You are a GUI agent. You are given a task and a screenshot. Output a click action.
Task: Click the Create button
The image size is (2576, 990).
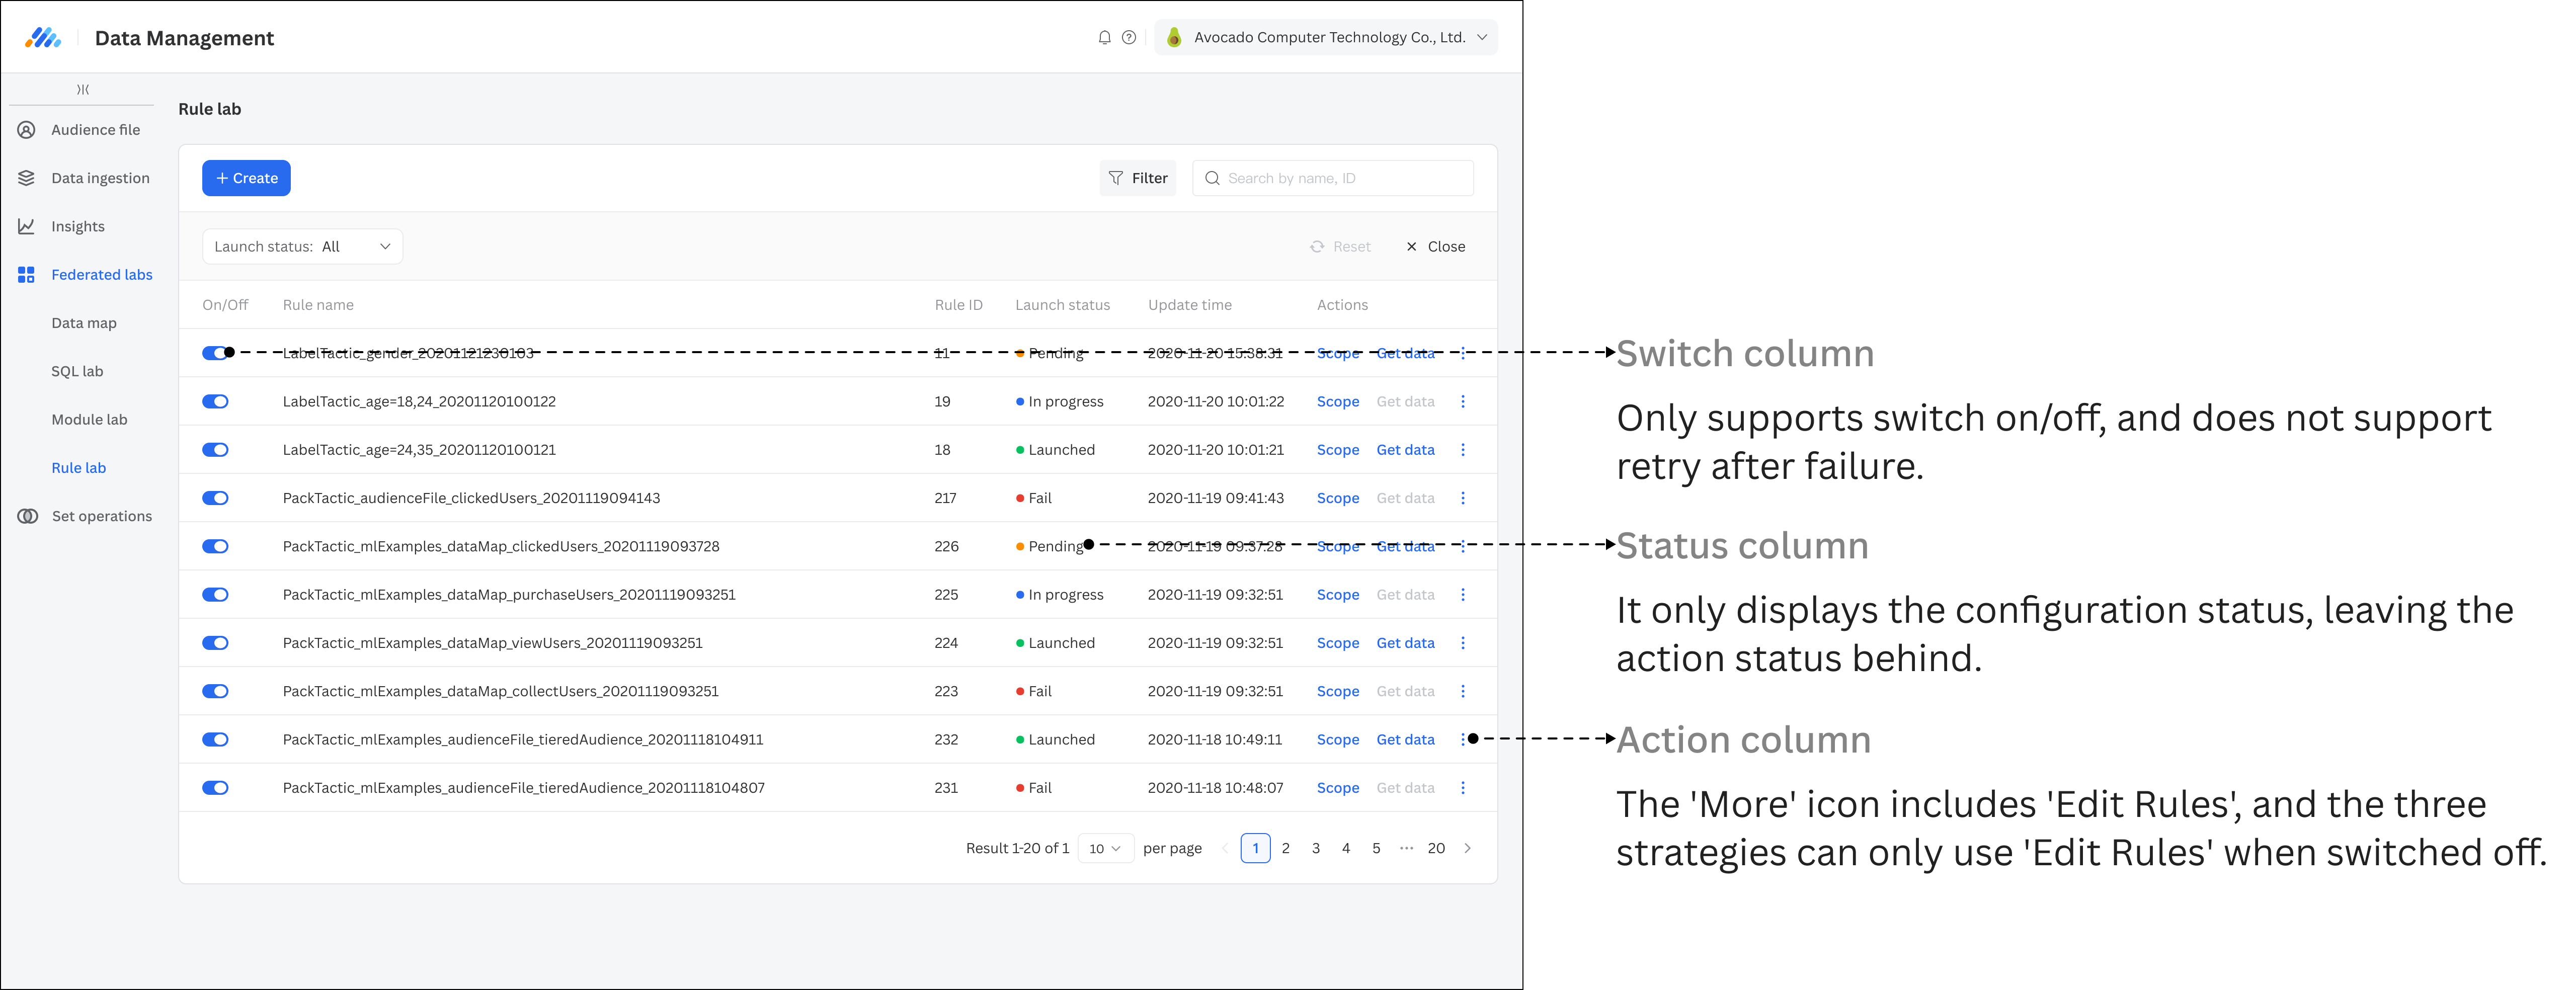click(246, 178)
